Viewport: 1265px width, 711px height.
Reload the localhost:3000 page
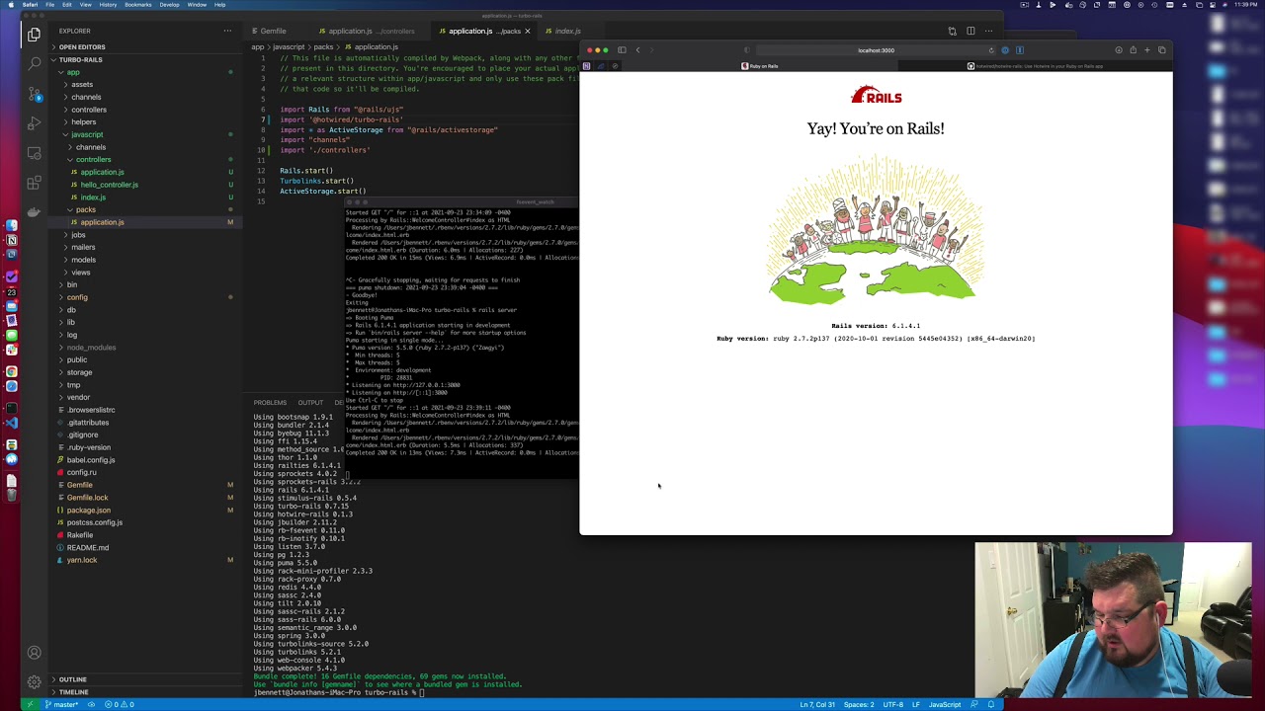tap(991, 50)
